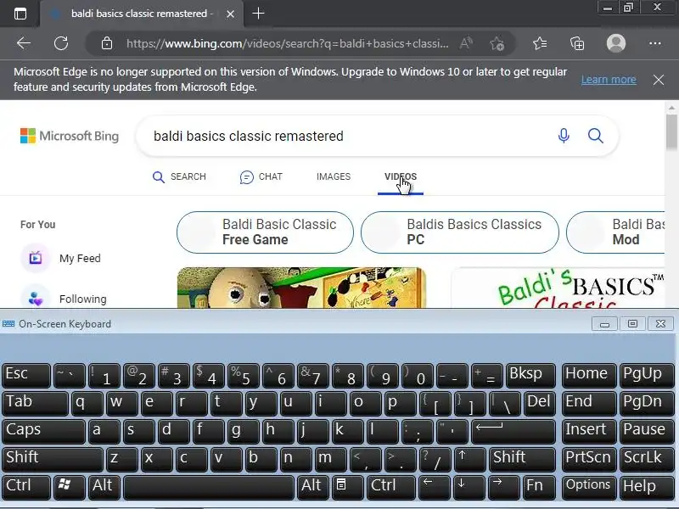Toggle Caps lock on the On-Screen Keyboard

44,431
